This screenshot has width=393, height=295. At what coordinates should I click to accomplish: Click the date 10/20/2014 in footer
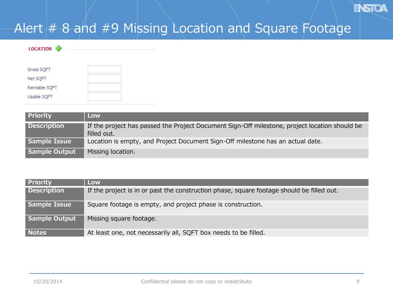point(48,282)
